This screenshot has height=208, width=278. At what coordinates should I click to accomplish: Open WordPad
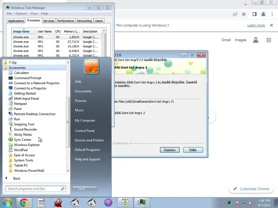click(21, 149)
